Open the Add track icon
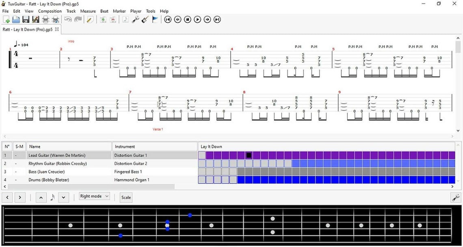 pos(103,19)
